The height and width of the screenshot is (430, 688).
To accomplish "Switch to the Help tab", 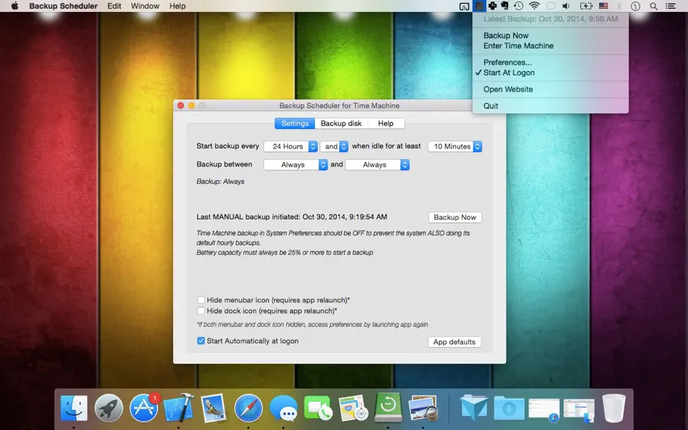I will [386, 123].
